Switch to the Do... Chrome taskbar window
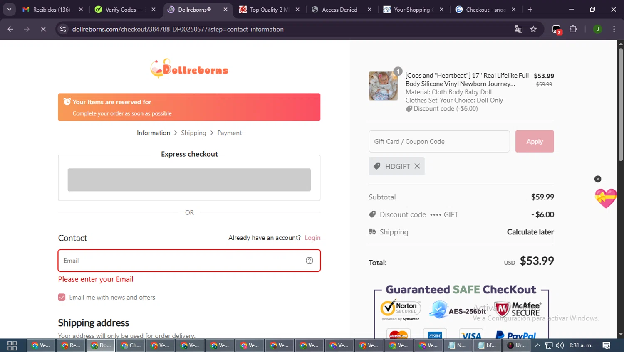 pos(101,345)
